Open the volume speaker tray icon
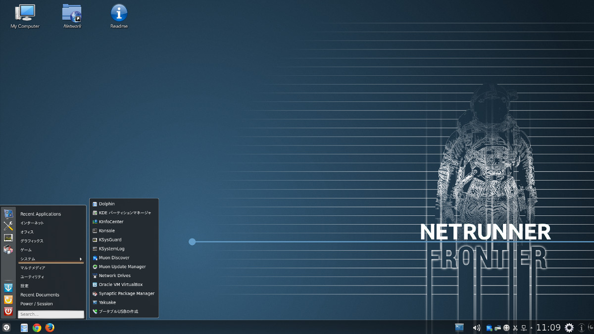Screen dimensions: 594x334 tap(476, 328)
